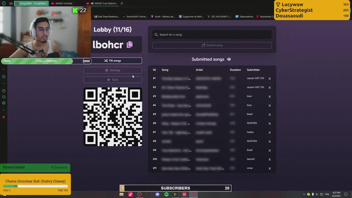Open the green play-arrow taskbar app
This screenshot has height=198, width=352.
pyautogui.click(x=175, y=194)
